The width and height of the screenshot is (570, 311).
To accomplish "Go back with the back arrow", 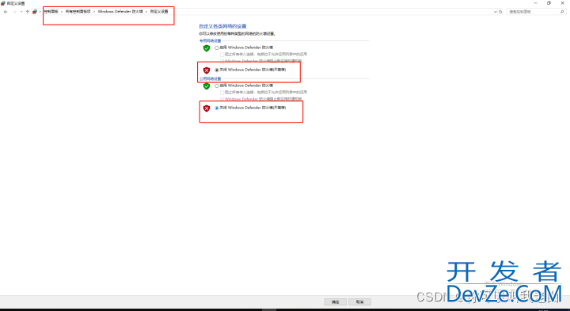I will pyautogui.click(x=6, y=12).
